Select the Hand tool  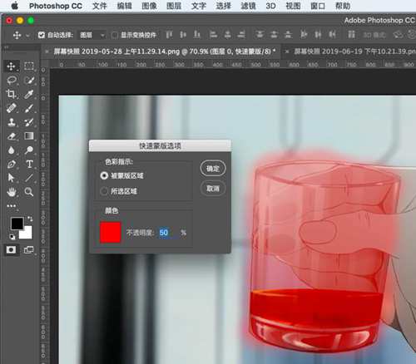point(11,192)
